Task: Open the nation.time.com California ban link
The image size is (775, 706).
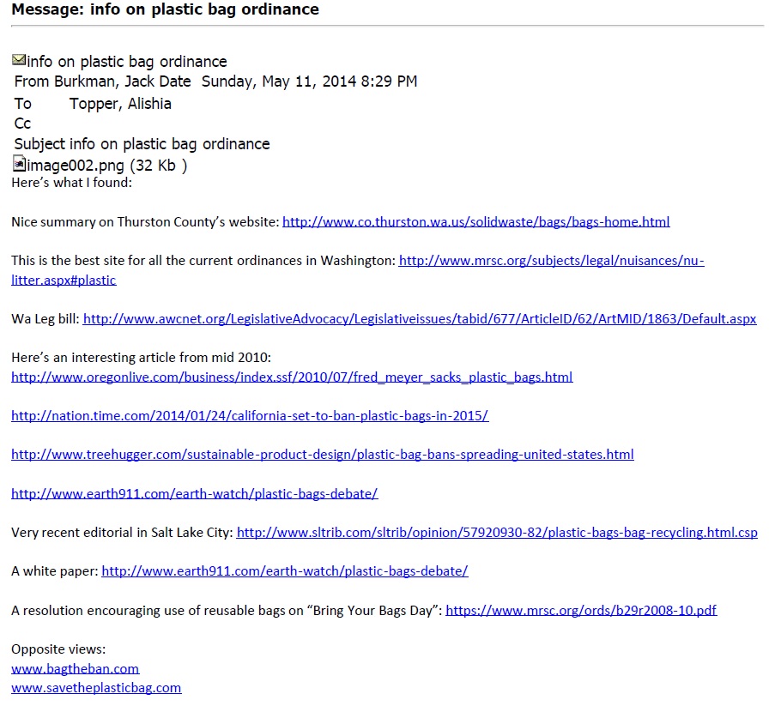Action: (x=250, y=415)
